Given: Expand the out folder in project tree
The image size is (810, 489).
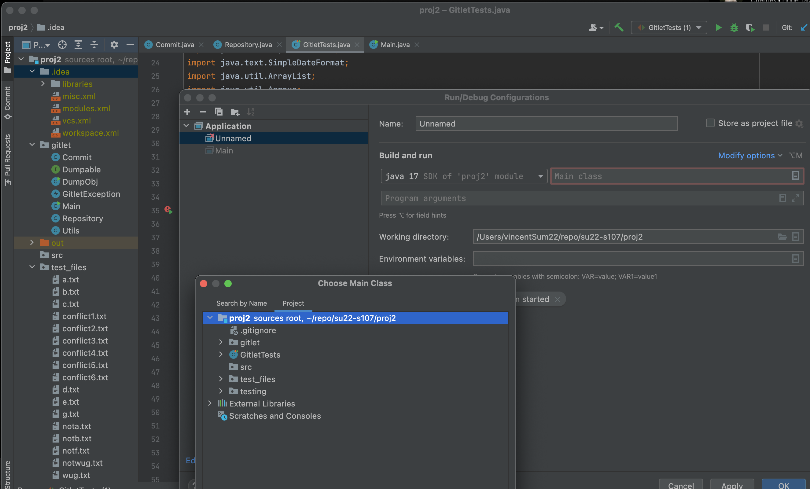Looking at the screenshot, I should tap(32, 243).
